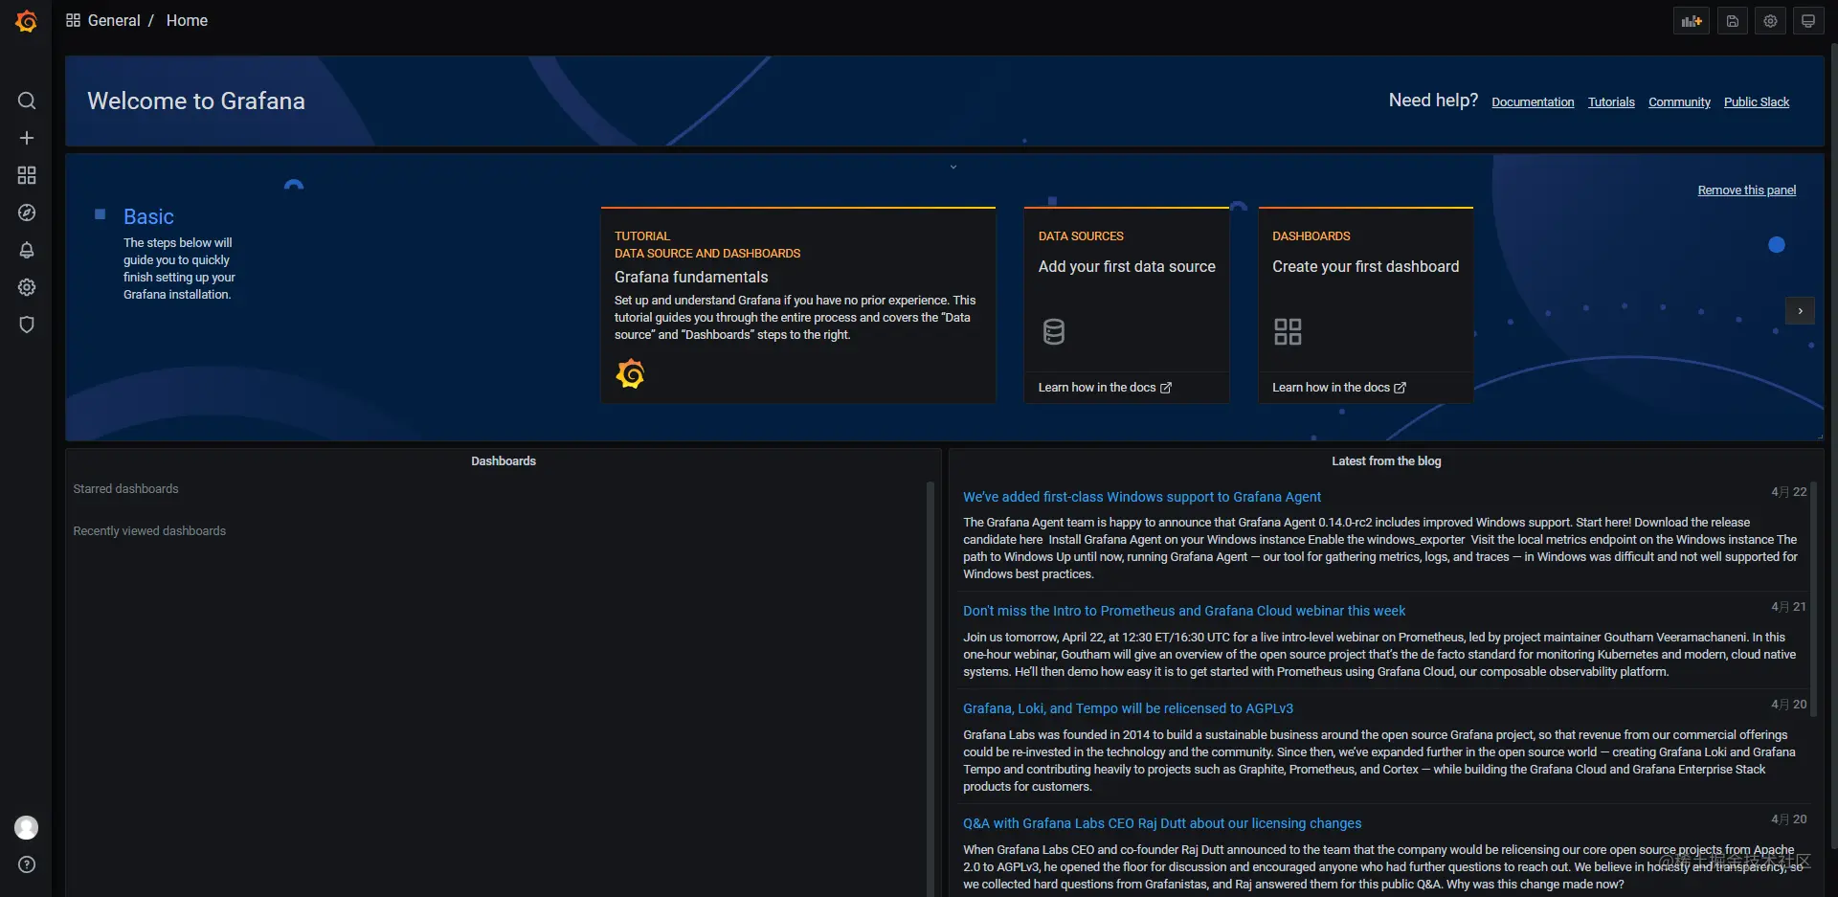Open Intro to Prometheus webinar blog post
1838x897 pixels.
coord(1184,611)
